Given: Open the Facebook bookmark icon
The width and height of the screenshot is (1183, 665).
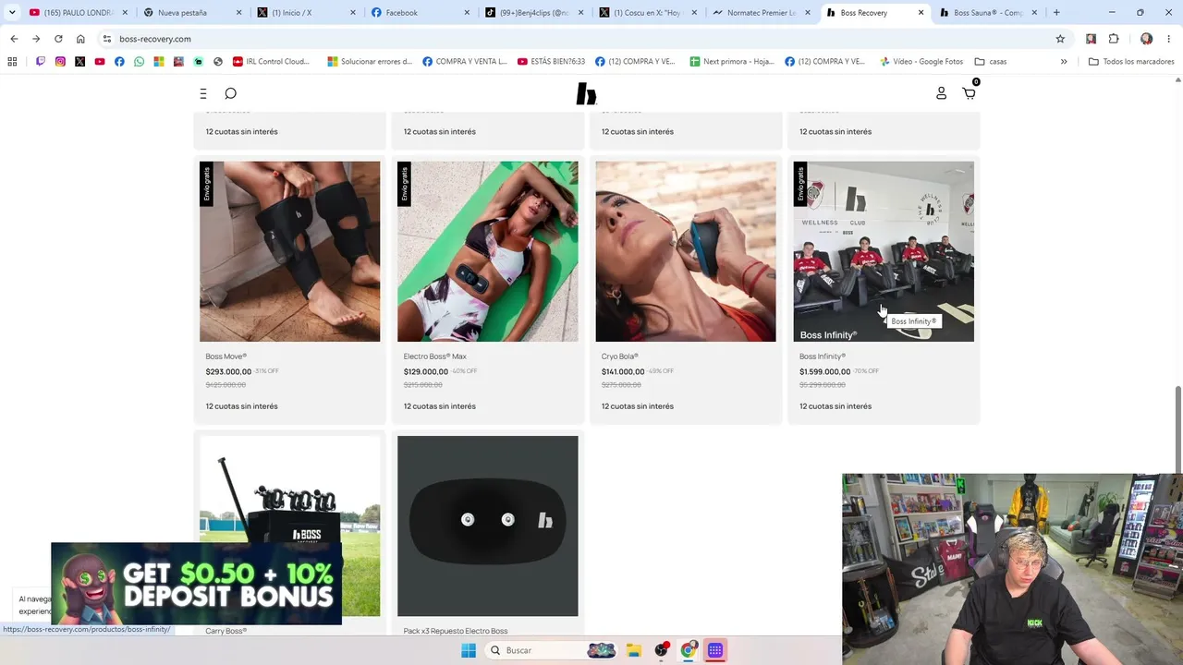Looking at the screenshot, I should click(119, 62).
